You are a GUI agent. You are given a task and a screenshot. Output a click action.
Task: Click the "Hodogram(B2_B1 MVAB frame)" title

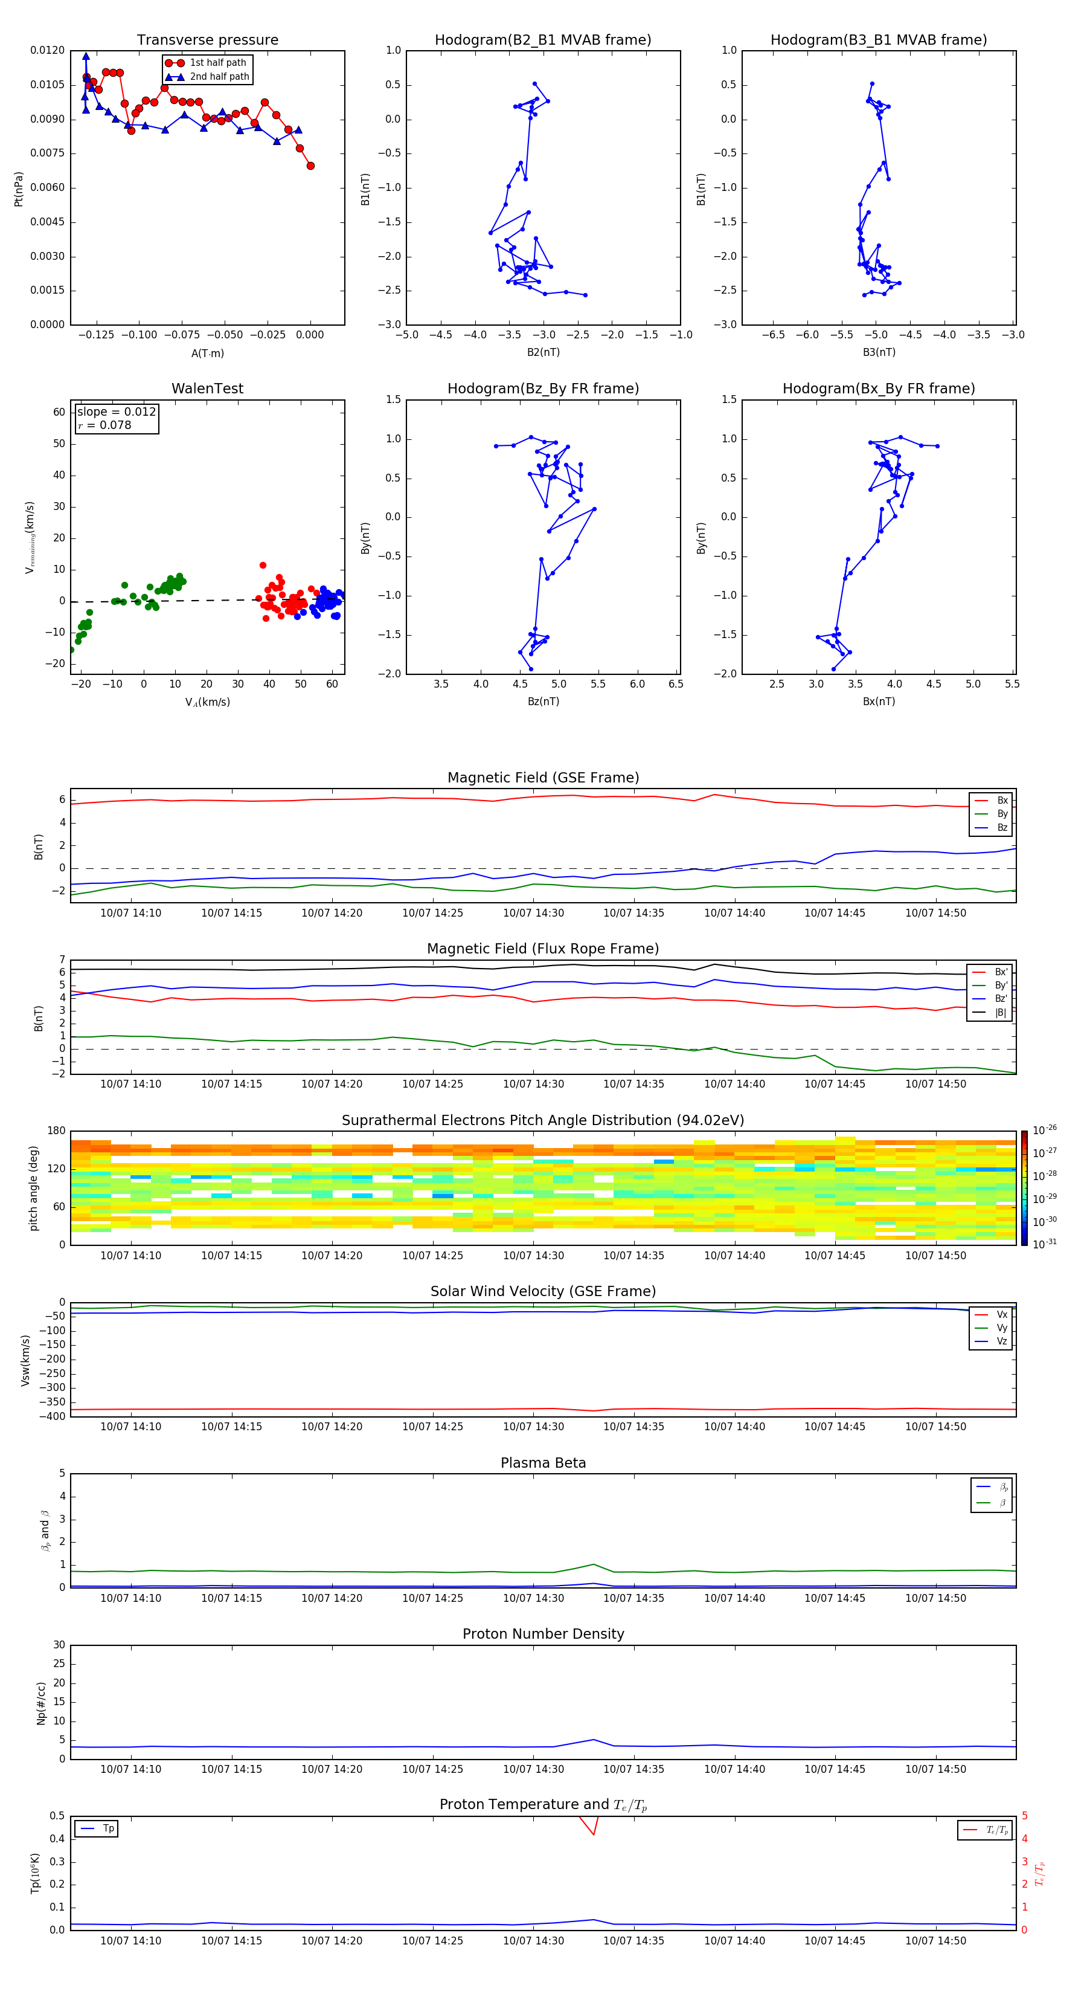[543, 40]
